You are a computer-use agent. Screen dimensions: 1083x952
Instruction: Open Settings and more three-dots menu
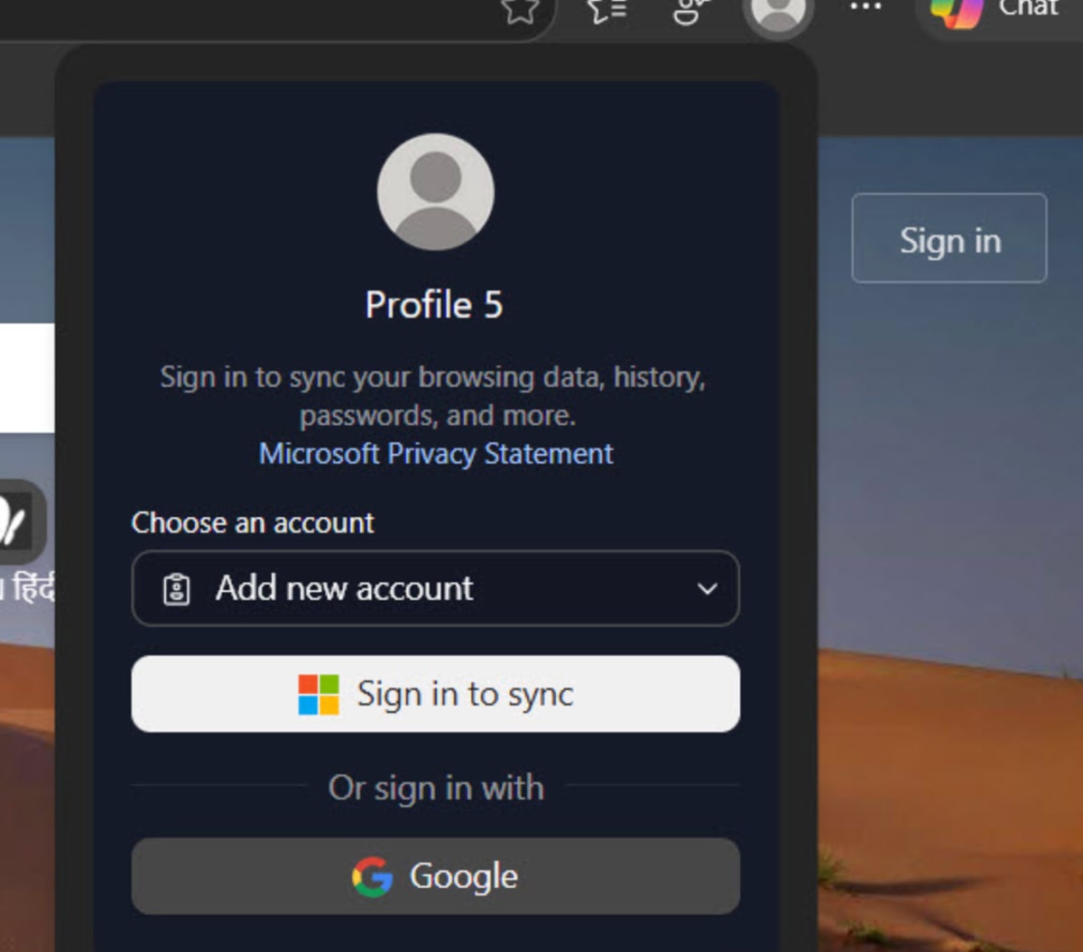pos(865,8)
